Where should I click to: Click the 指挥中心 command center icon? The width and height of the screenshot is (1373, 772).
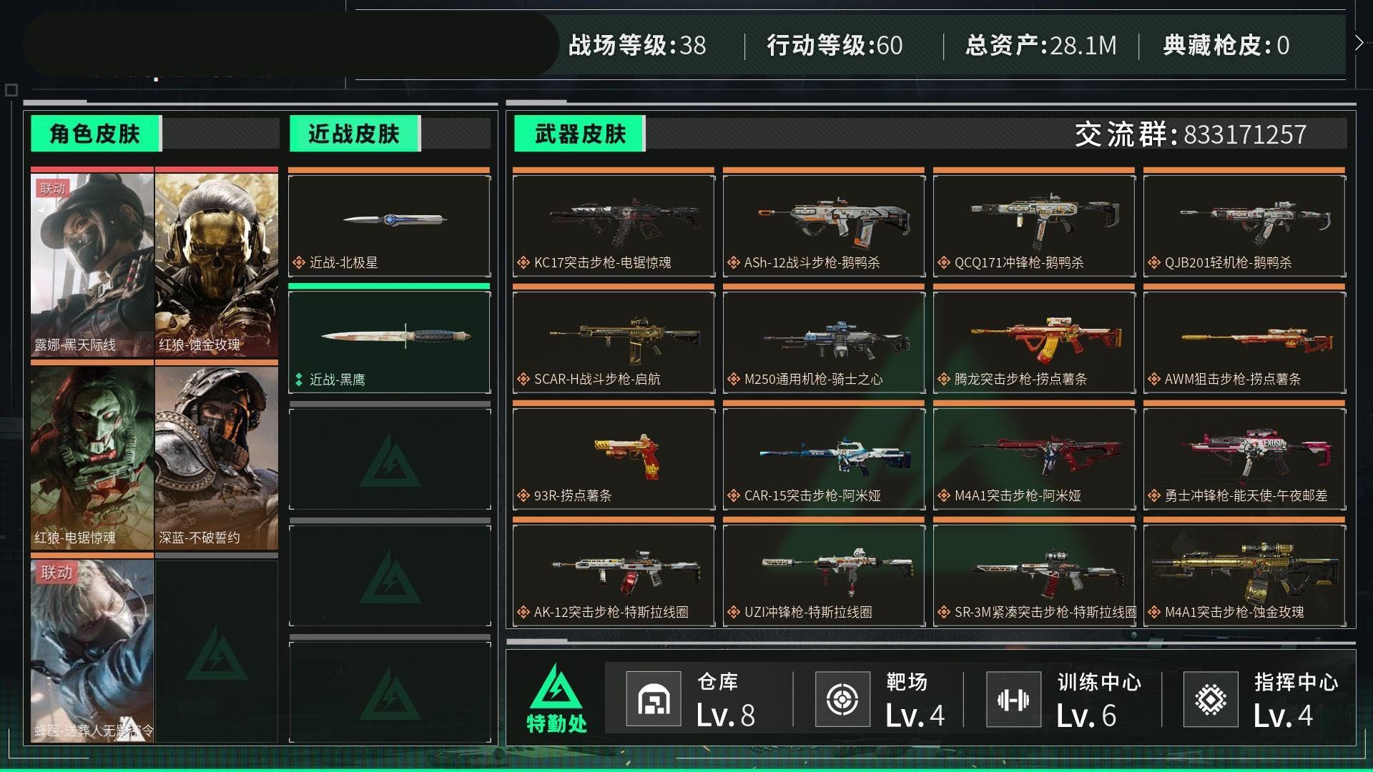point(1210,699)
